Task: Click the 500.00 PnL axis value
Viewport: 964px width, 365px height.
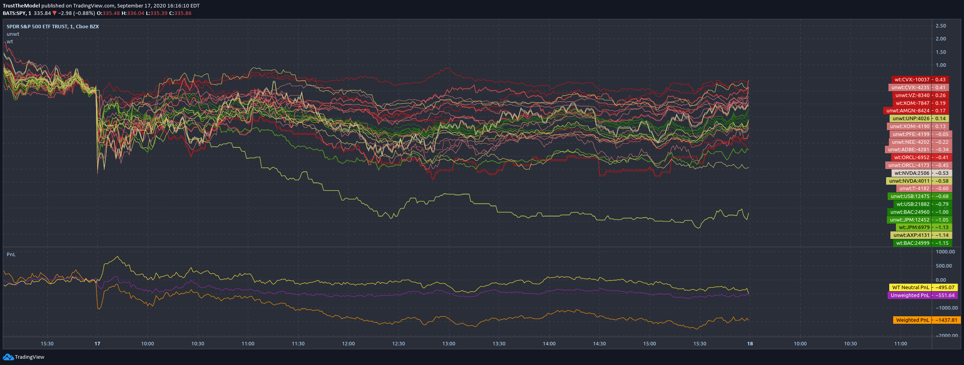Action: click(x=944, y=266)
